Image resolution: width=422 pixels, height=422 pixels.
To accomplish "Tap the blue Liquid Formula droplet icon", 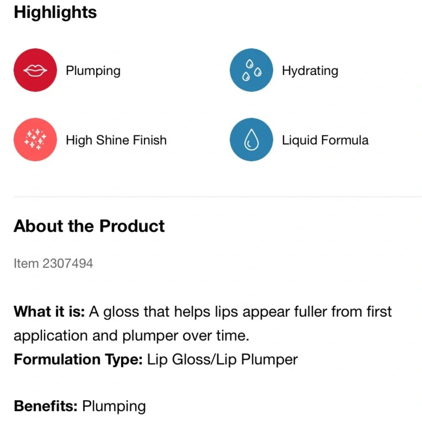I will click(252, 139).
